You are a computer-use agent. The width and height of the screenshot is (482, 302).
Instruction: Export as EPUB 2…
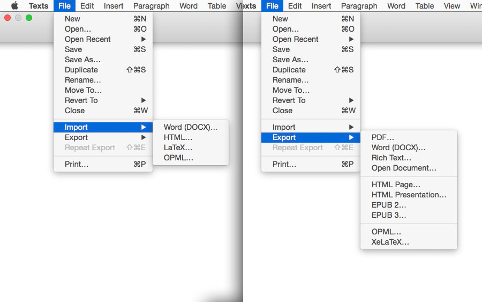[x=409, y=205]
